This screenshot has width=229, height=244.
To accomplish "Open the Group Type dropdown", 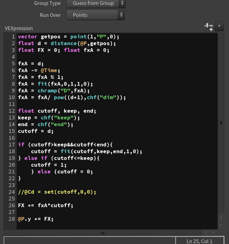I will pos(96,3).
